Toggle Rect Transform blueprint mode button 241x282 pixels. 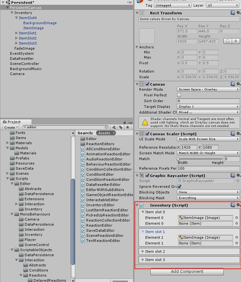tap(228, 41)
